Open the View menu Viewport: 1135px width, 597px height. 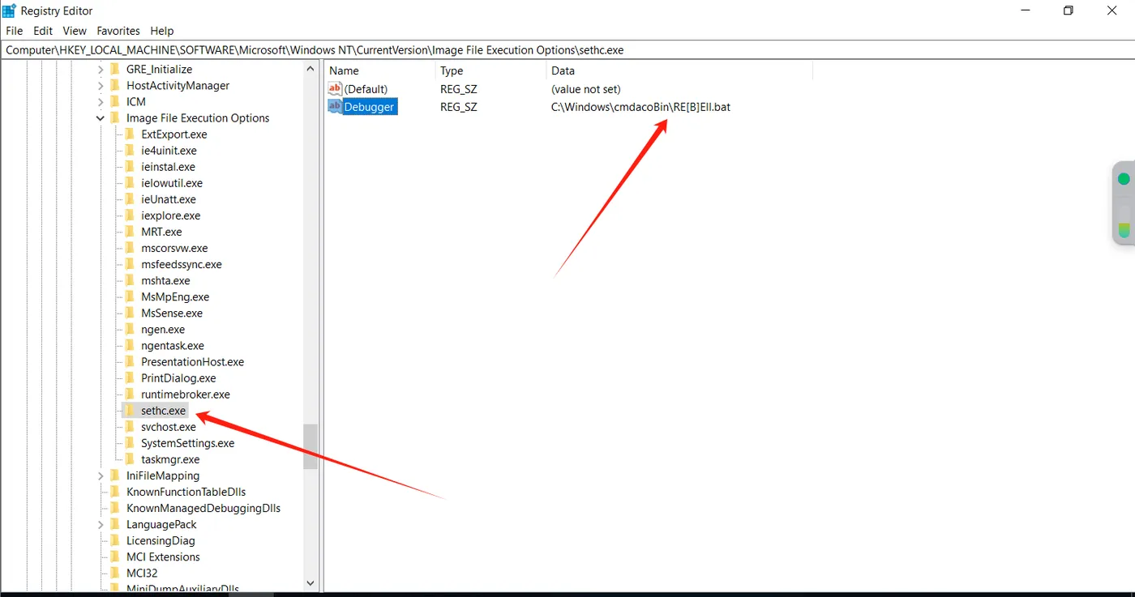click(x=75, y=31)
